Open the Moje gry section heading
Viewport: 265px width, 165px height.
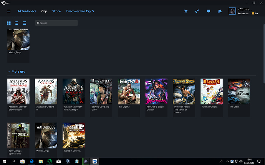click(18, 72)
